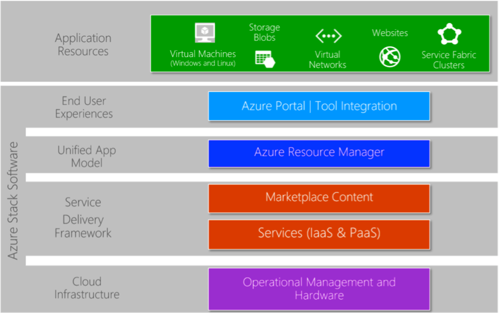The image size is (500, 313).
Task: Click the Services (IaaS & PaaS) block
Action: click(x=319, y=234)
